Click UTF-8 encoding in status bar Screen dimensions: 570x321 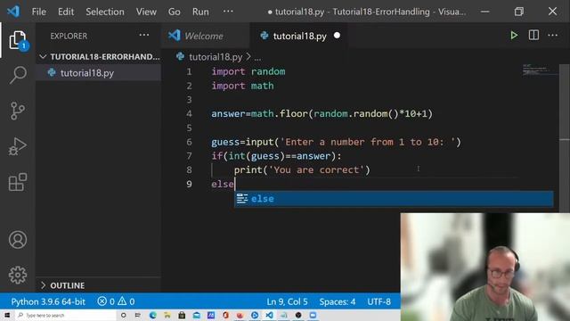click(x=379, y=301)
